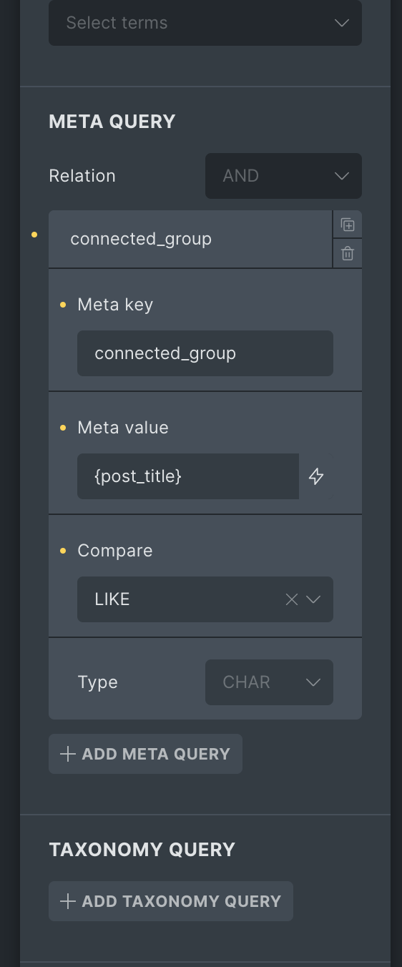Image resolution: width=402 pixels, height=967 pixels.
Task: Collapse the connected_group query item header
Action: click(x=190, y=239)
